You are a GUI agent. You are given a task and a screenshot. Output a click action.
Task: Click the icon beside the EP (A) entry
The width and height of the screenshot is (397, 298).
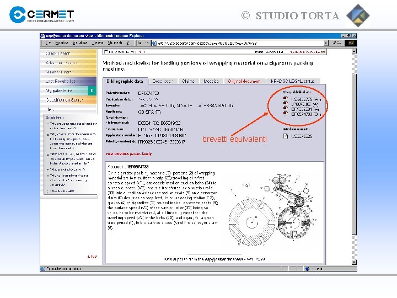286,109
